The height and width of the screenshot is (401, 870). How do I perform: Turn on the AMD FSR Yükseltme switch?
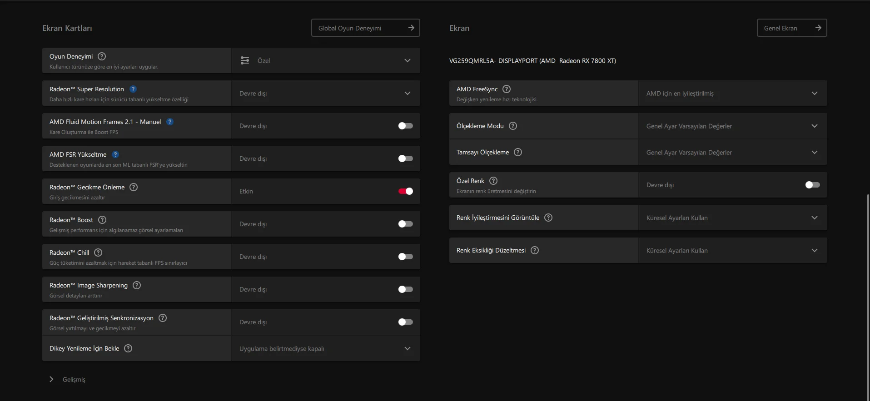406,158
